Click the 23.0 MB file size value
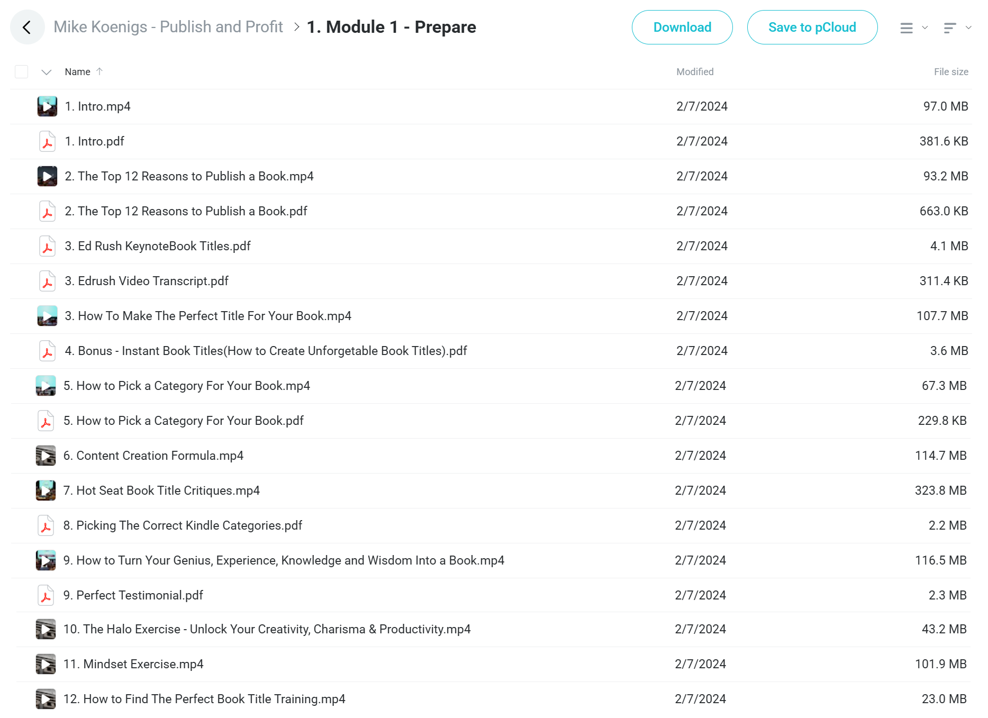 [x=944, y=699]
